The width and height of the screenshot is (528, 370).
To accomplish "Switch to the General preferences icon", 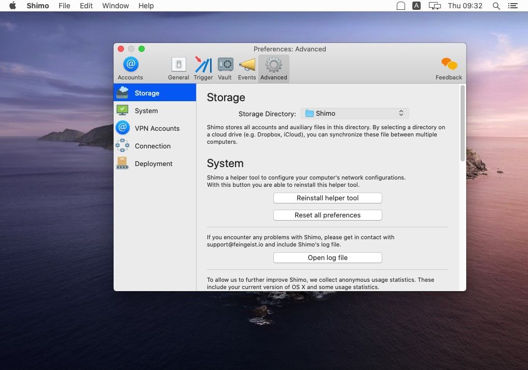I will click(x=178, y=66).
